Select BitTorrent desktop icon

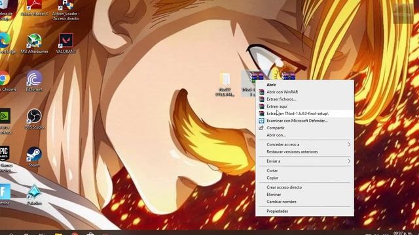coord(34,82)
